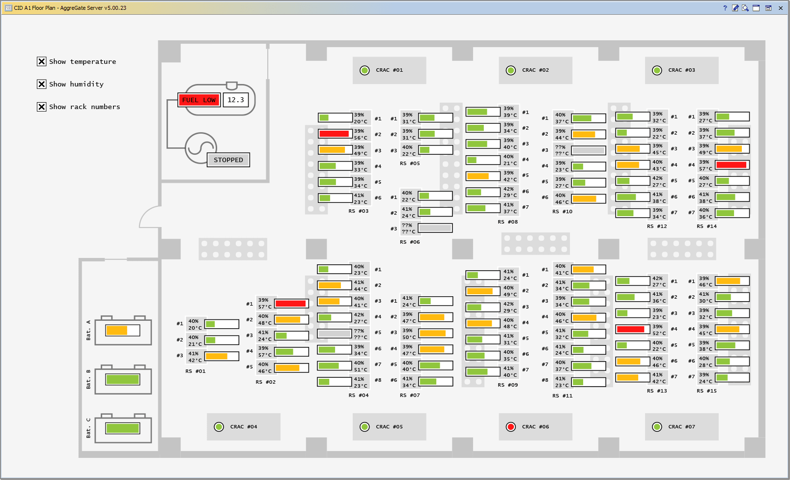Select the CRAC #02 unit panel
The height and width of the screenshot is (480, 790).
click(536, 70)
